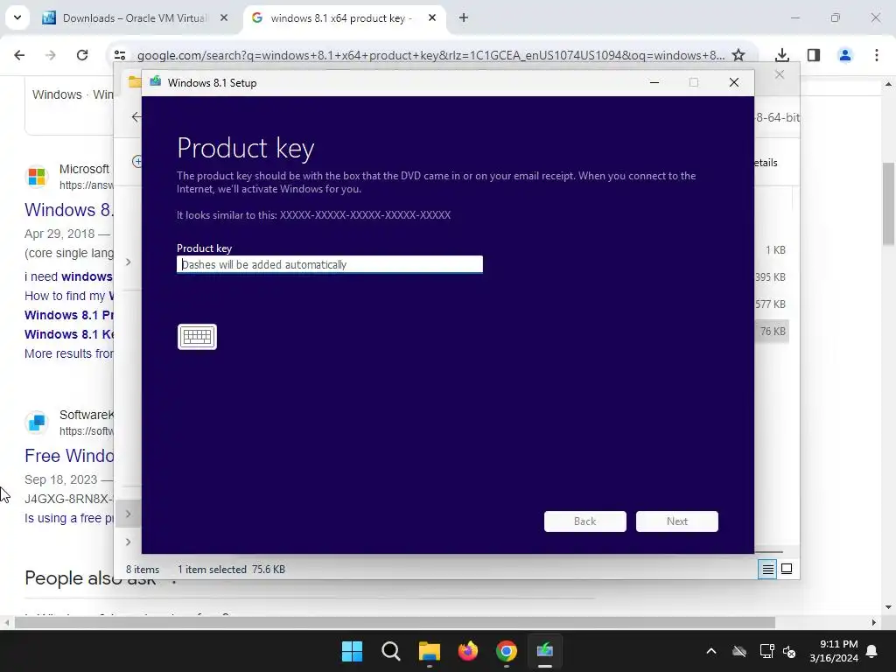Image resolution: width=896 pixels, height=672 pixels.
Task: Click the New plus icon in Explorer
Action: tap(136, 161)
